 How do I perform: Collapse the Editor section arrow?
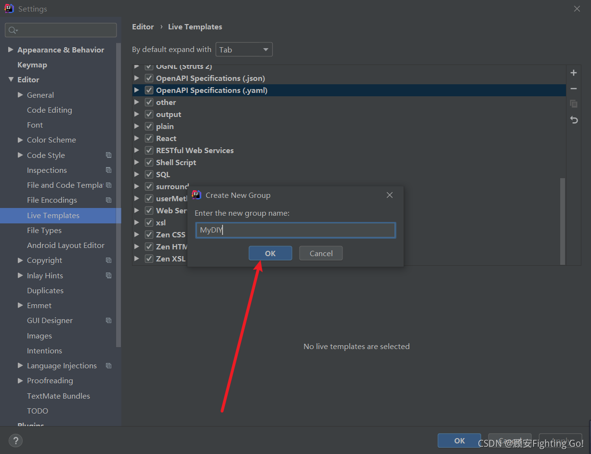[x=11, y=79]
